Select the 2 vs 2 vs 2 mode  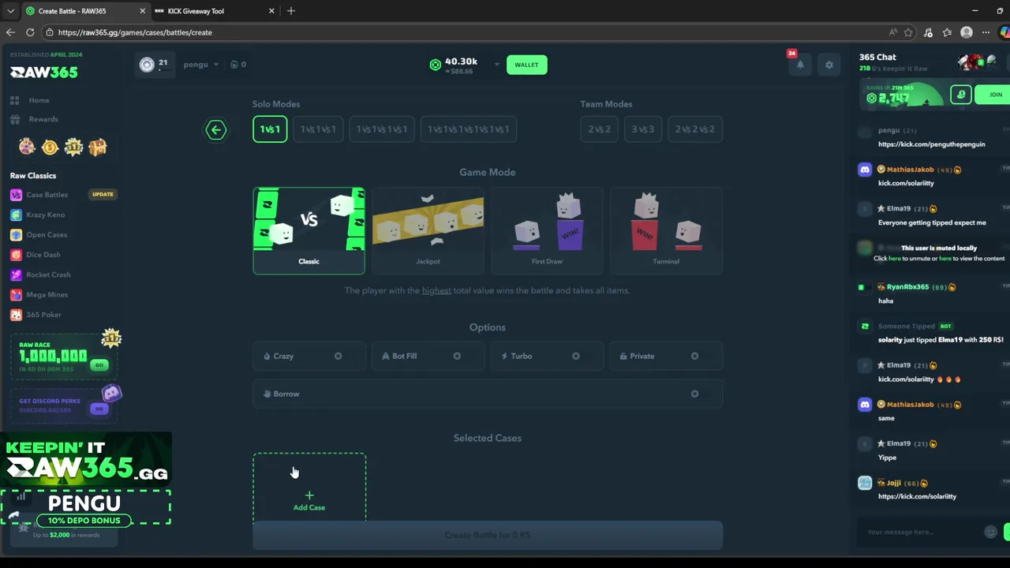coord(694,129)
